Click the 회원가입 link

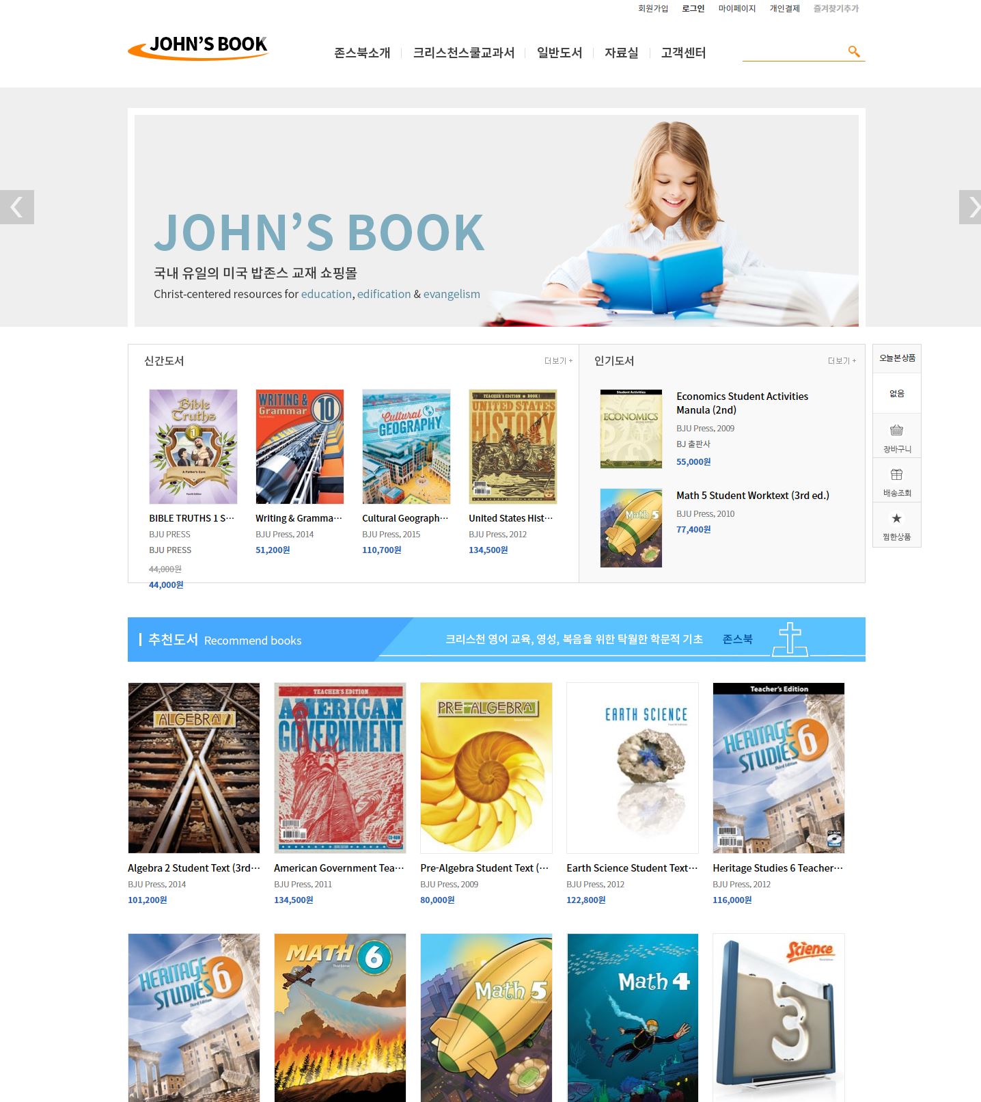653,8
